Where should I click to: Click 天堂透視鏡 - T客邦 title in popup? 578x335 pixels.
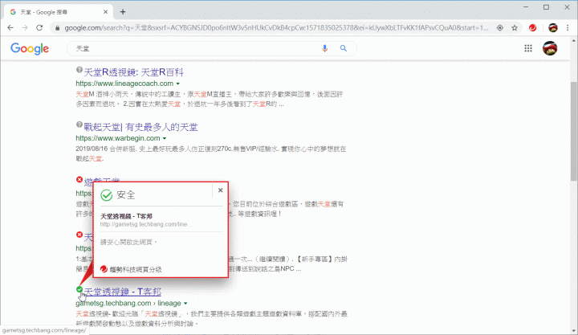[x=126, y=216]
